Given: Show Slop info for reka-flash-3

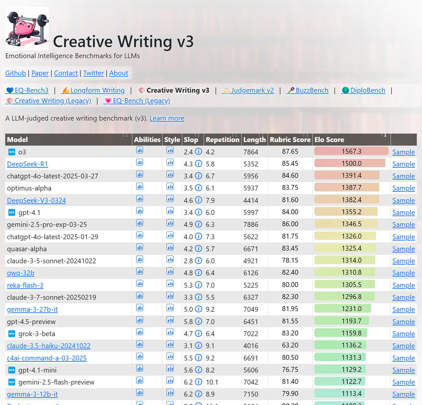Looking at the screenshot, I should pyautogui.click(x=199, y=285).
